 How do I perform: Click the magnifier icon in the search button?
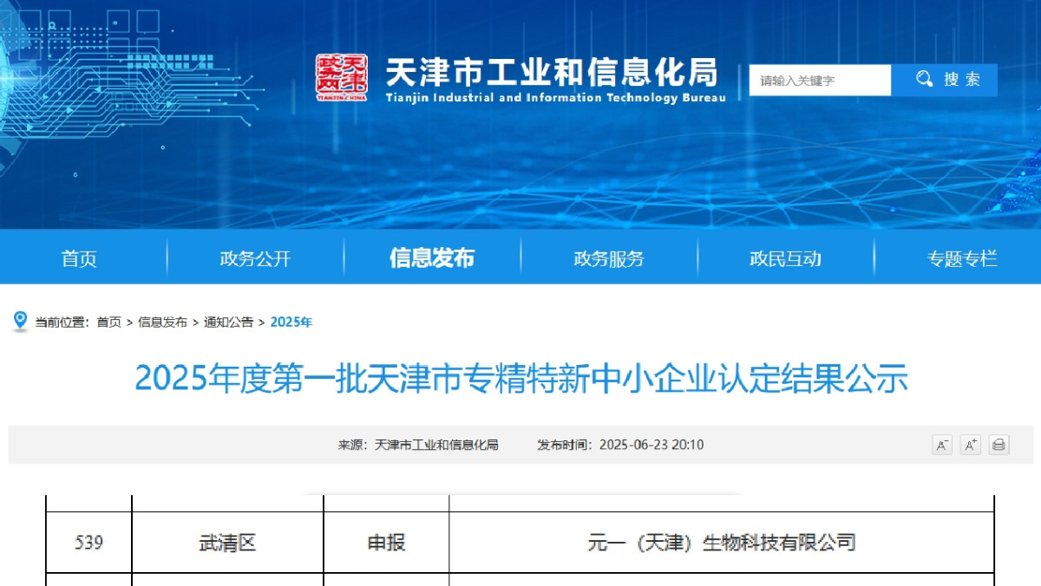925,80
